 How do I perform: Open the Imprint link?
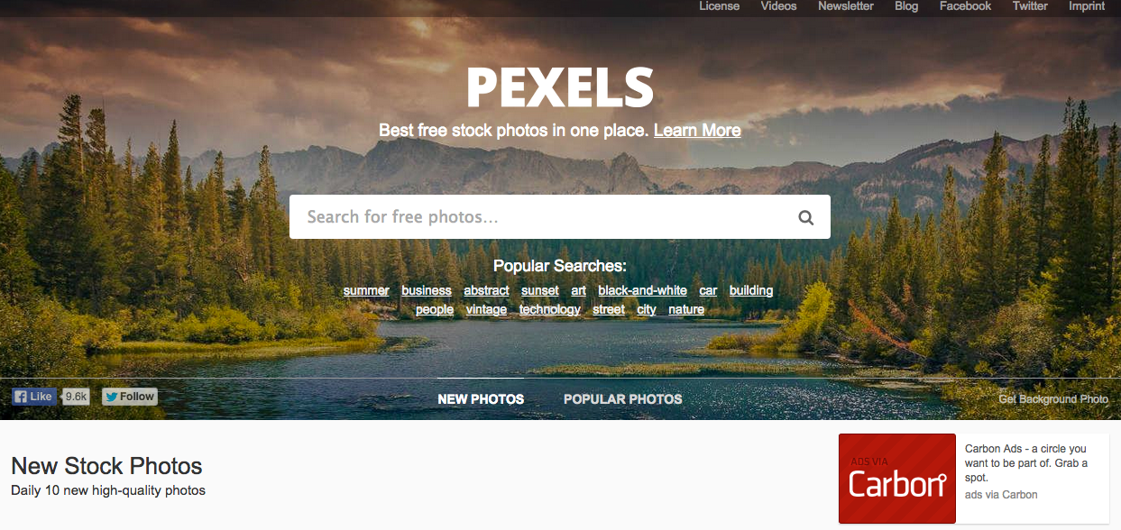click(x=1087, y=6)
